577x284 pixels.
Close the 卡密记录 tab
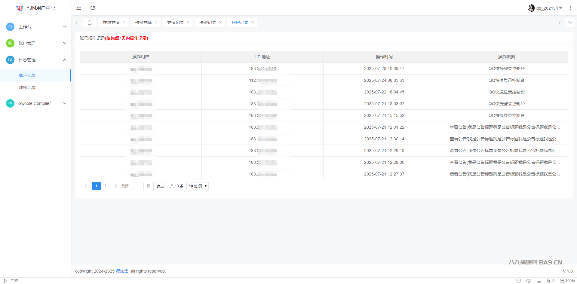tap(220, 23)
